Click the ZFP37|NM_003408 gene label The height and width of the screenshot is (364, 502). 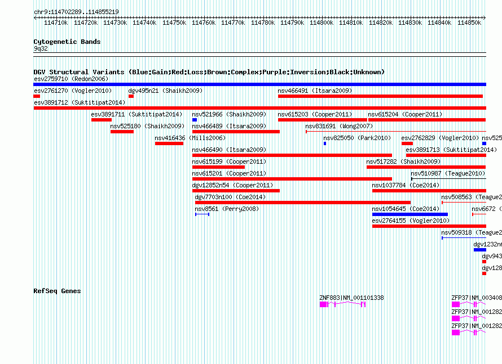[x=477, y=298]
